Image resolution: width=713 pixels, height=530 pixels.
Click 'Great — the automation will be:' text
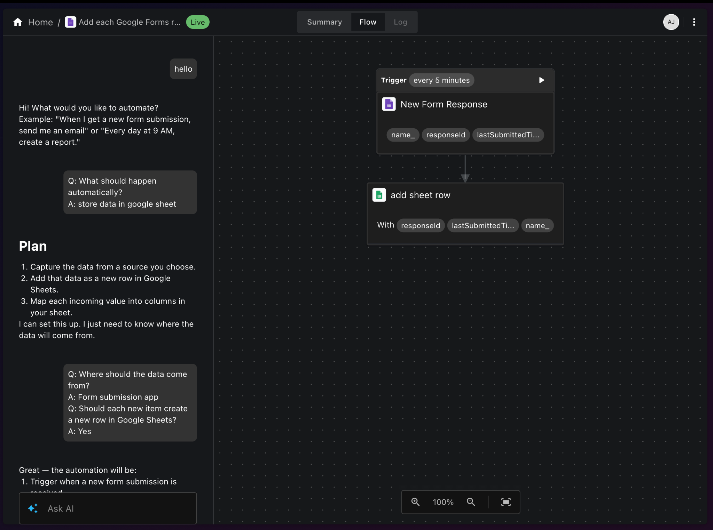(x=78, y=470)
